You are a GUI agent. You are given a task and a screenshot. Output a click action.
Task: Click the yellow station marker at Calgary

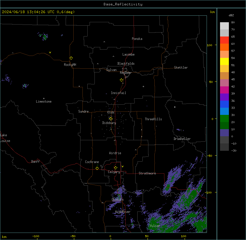(116, 168)
